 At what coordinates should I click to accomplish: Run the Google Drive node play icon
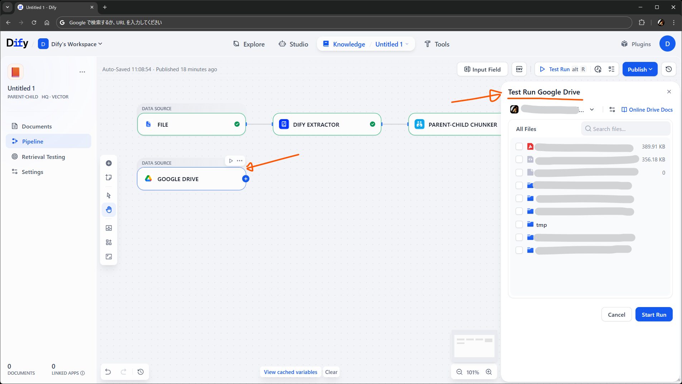pyautogui.click(x=231, y=161)
